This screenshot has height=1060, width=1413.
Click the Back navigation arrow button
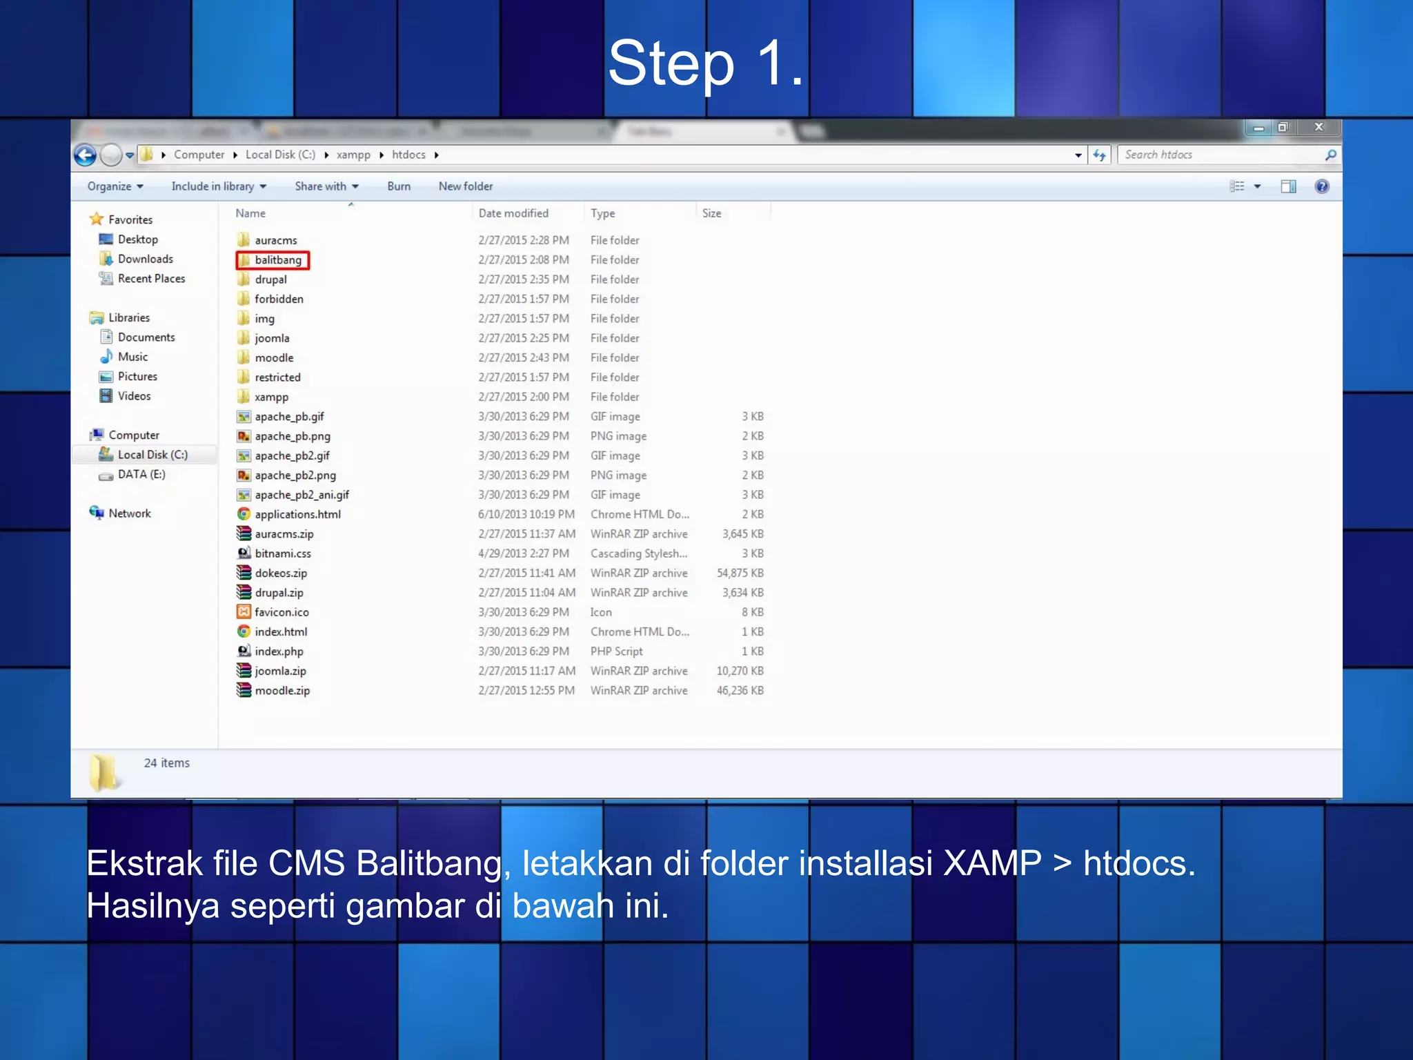point(85,155)
